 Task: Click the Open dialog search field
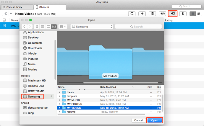[138, 27]
